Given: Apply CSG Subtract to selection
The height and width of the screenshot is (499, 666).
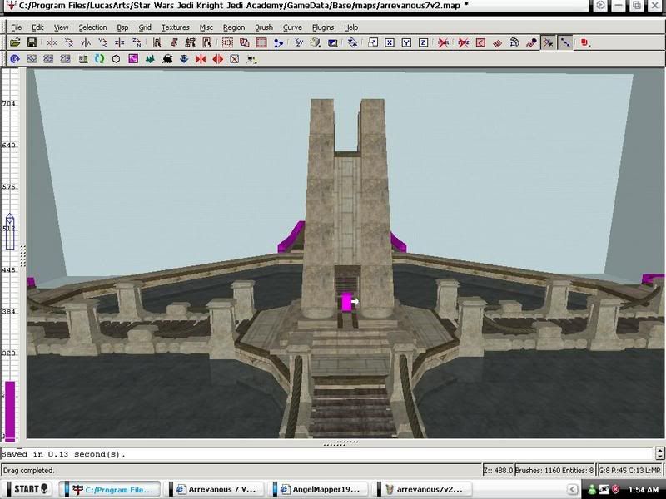Looking at the screenshot, I should point(227,42).
